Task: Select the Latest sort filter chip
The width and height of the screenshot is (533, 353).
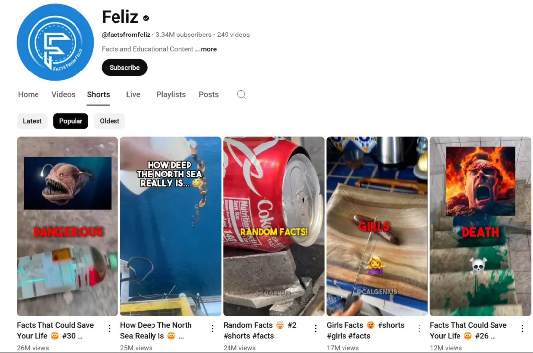Action: coord(32,121)
